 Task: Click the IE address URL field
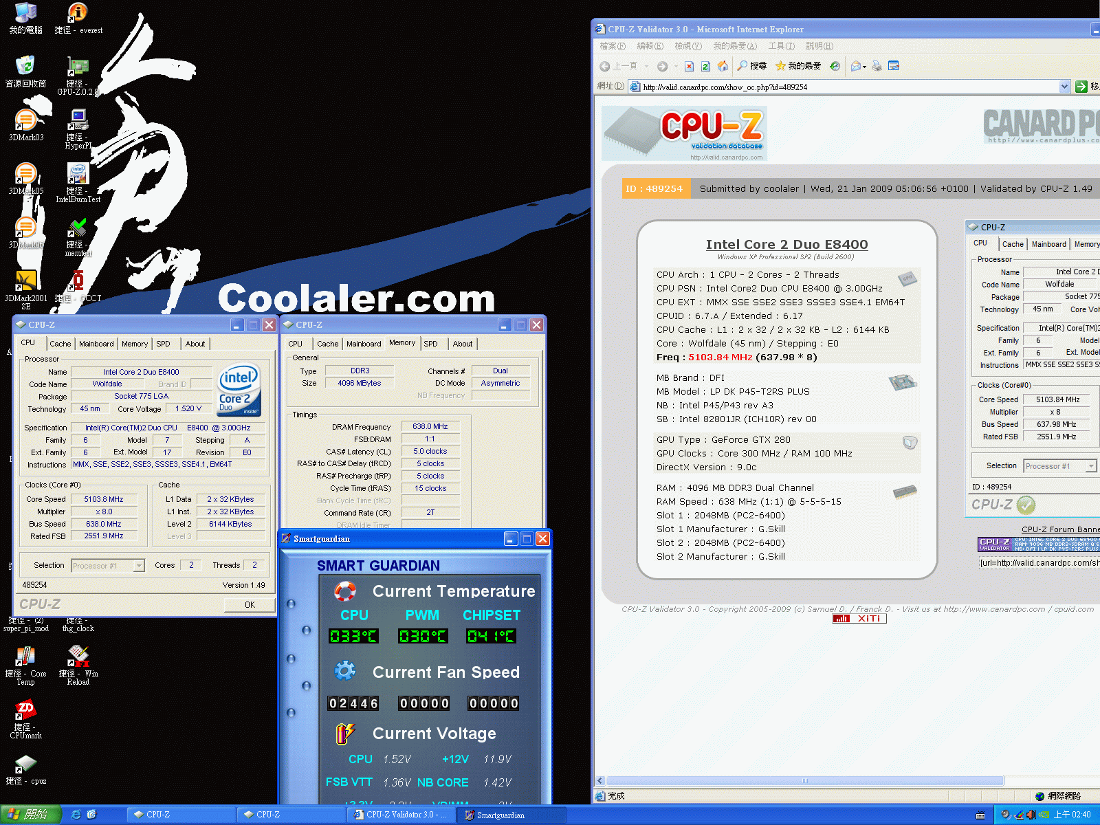pyautogui.click(x=850, y=87)
